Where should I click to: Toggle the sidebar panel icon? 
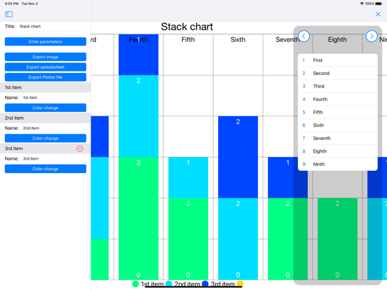pyautogui.click(x=9, y=14)
